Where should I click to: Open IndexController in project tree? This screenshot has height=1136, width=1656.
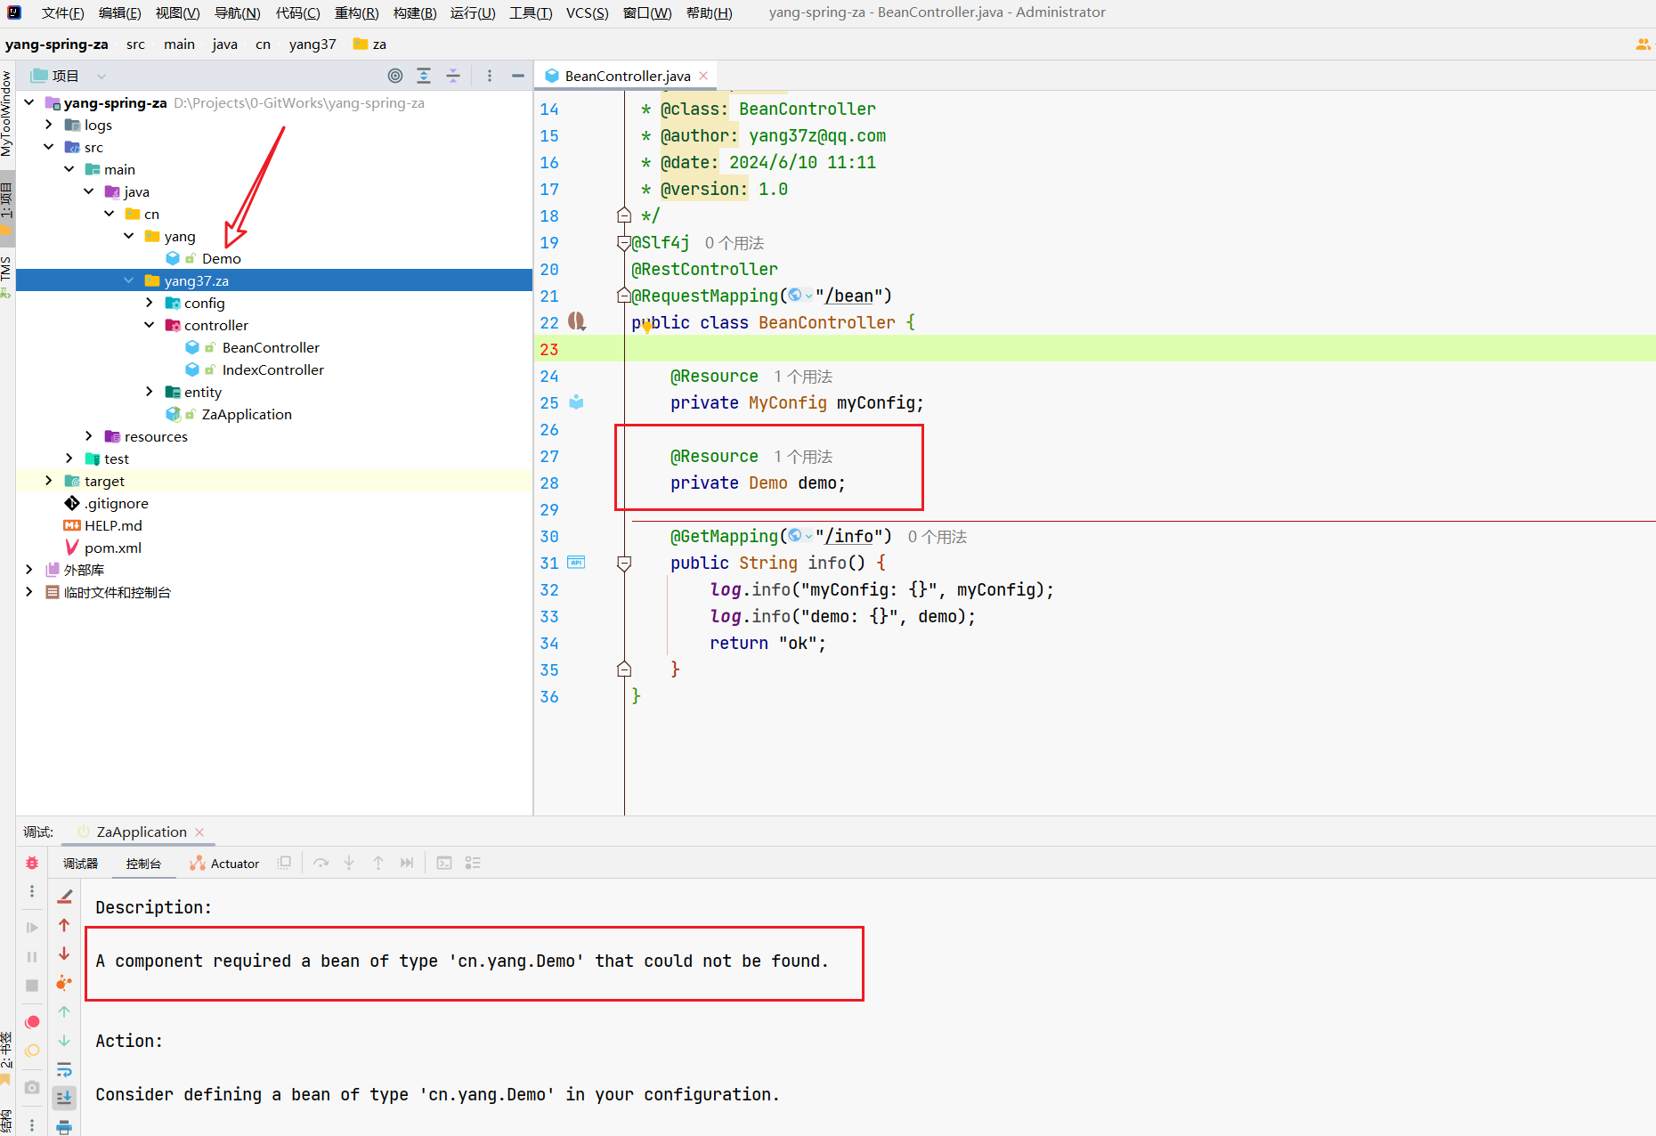coord(272,369)
